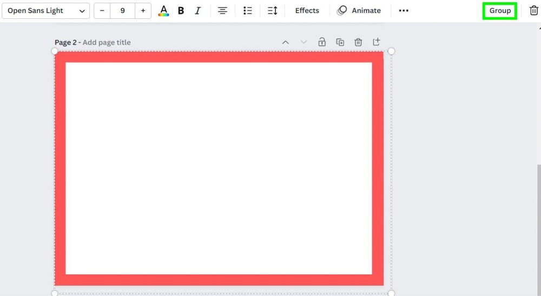Delete selection using toolbar trash icon
The width and height of the screenshot is (541, 296).
(x=533, y=11)
